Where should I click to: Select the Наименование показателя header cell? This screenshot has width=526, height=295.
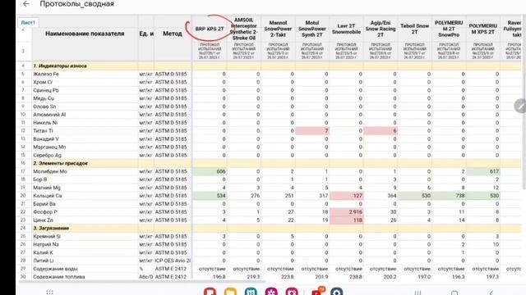[x=85, y=34]
